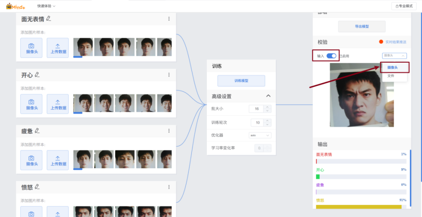
Task: Click the 实时结果推送 link
Action: pos(396,42)
